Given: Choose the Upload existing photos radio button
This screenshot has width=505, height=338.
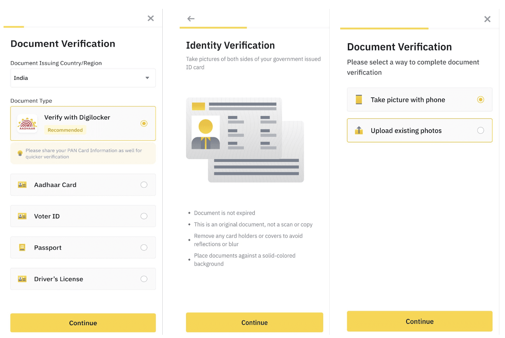Looking at the screenshot, I should click(481, 130).
